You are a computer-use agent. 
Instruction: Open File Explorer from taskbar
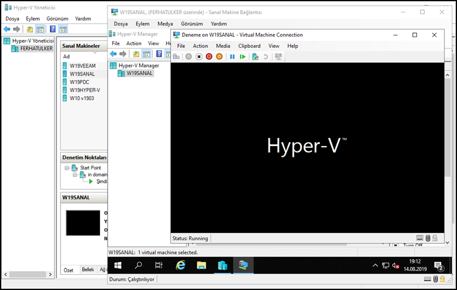202,265
